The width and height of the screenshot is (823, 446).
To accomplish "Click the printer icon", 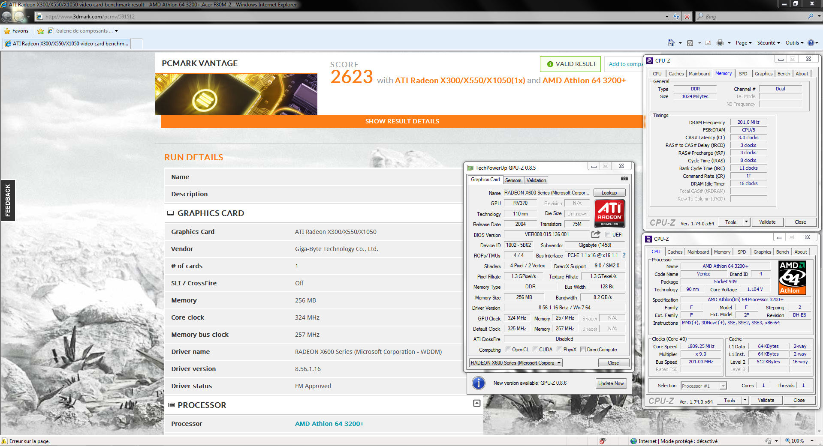I will [720, 43].
